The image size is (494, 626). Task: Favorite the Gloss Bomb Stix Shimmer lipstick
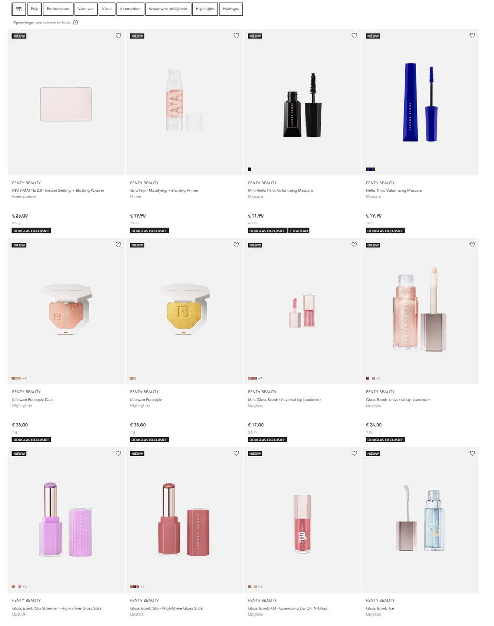click(118, 453)
